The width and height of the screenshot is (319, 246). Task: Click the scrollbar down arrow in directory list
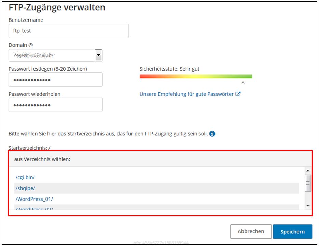click(308, 206)
